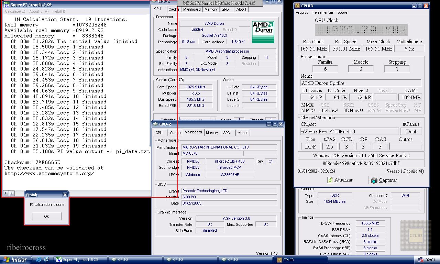Click the Atualizar button in CPUID
The height and width of the screenshot is (264, 440).
point(340,180)
